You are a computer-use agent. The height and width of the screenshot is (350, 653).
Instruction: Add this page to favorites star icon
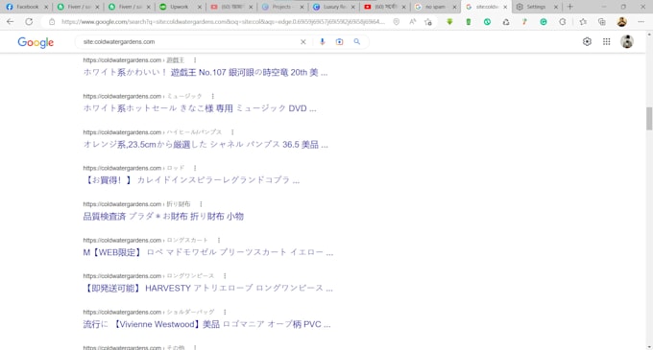coord(428,22)
